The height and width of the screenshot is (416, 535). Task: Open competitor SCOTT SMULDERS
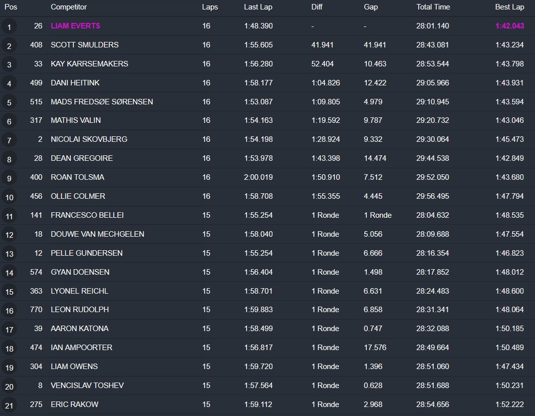tap(84, 45)
